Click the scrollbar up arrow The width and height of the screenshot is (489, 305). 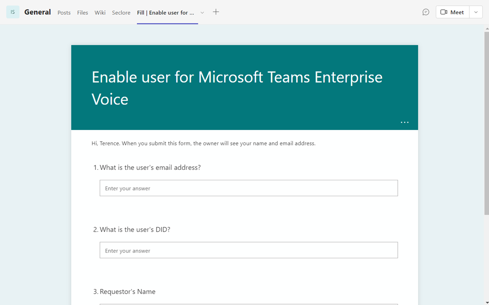tap(486, 29)
